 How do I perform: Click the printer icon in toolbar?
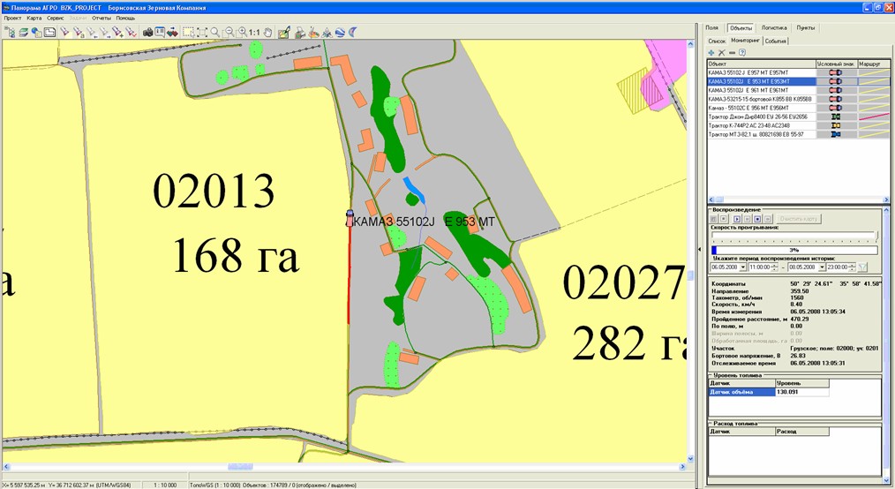[x=300, y=32]
